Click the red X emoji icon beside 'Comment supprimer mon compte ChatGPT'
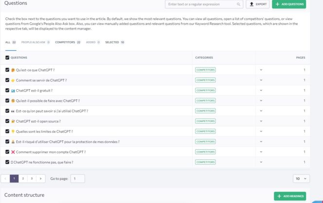Screen dimensions: 323x203 (x=13, y=152)
